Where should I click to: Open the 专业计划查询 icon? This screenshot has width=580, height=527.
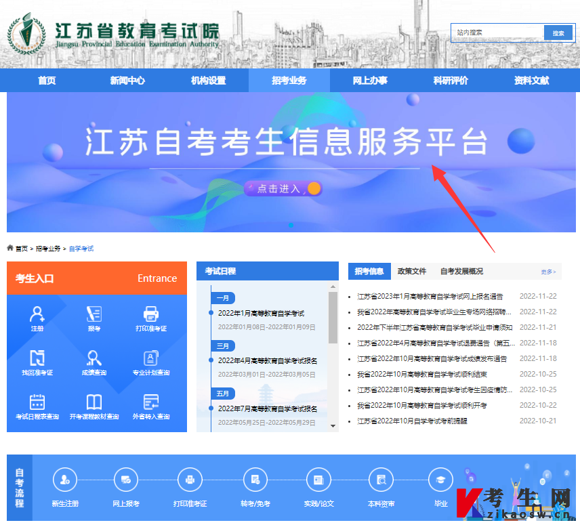point(151,358)
